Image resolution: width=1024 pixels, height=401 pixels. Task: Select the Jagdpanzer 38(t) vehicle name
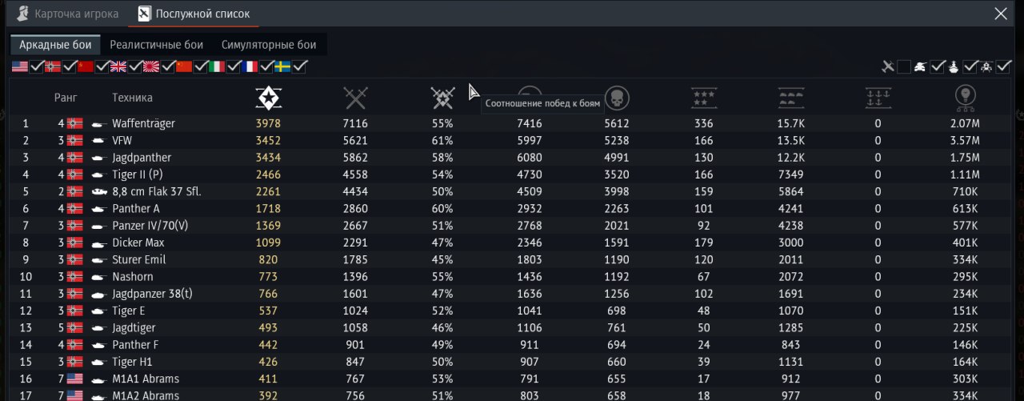pyautogui.click(x=152, y=294)
